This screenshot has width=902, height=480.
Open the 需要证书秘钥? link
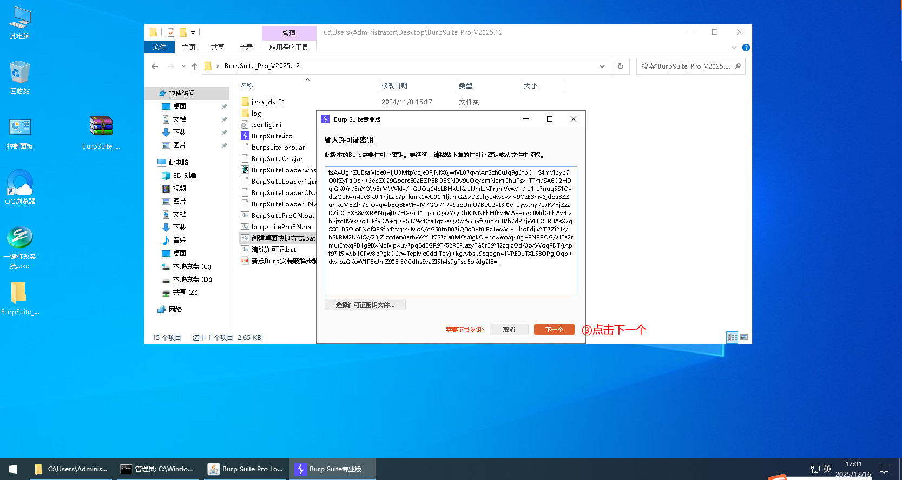[465, 330]
